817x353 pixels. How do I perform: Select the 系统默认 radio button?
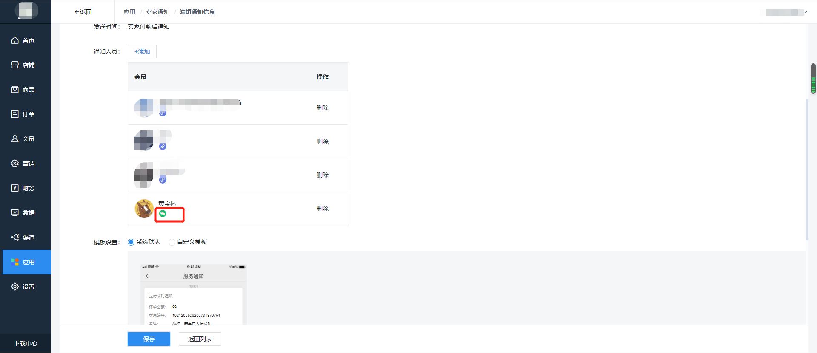(x=131, y=242)
